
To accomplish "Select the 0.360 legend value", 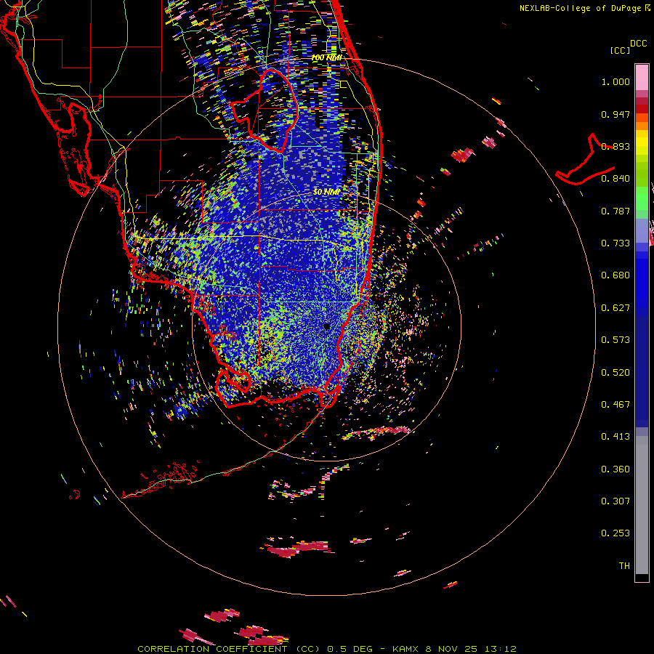I will coord(615,469).
